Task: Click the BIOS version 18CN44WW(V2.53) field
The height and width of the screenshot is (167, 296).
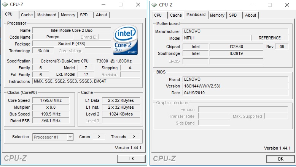Action: 236,86
